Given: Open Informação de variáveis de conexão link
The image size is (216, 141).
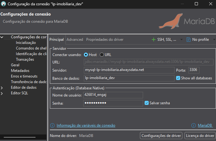Looking at the screenshot, I should tap(86, 125).
